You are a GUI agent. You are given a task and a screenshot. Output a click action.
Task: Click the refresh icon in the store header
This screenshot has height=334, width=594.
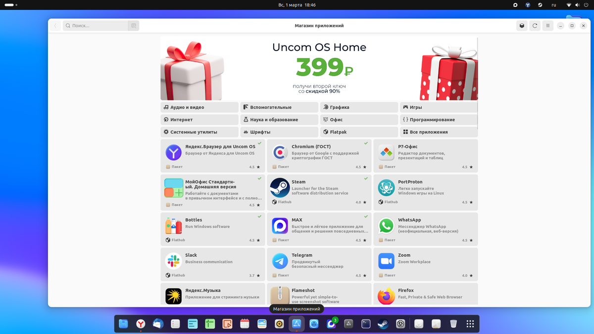point(535,26)
